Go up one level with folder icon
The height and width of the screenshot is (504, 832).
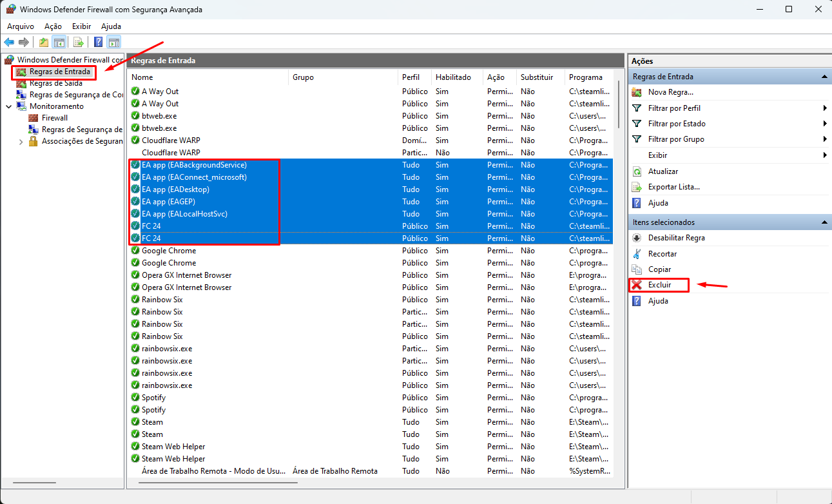pyautogui.click(x=44, y=43)
